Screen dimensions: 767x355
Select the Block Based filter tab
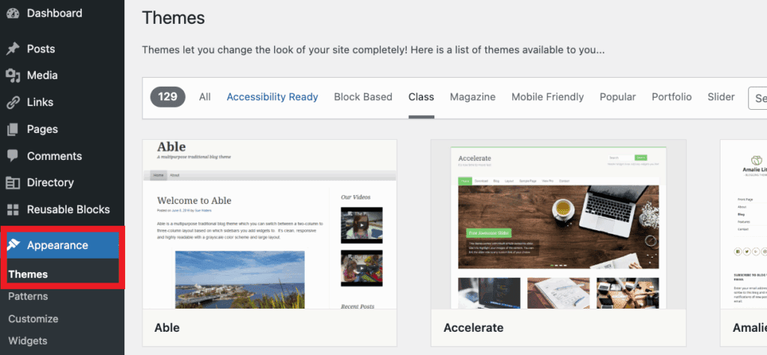click(x=363, y=97)
